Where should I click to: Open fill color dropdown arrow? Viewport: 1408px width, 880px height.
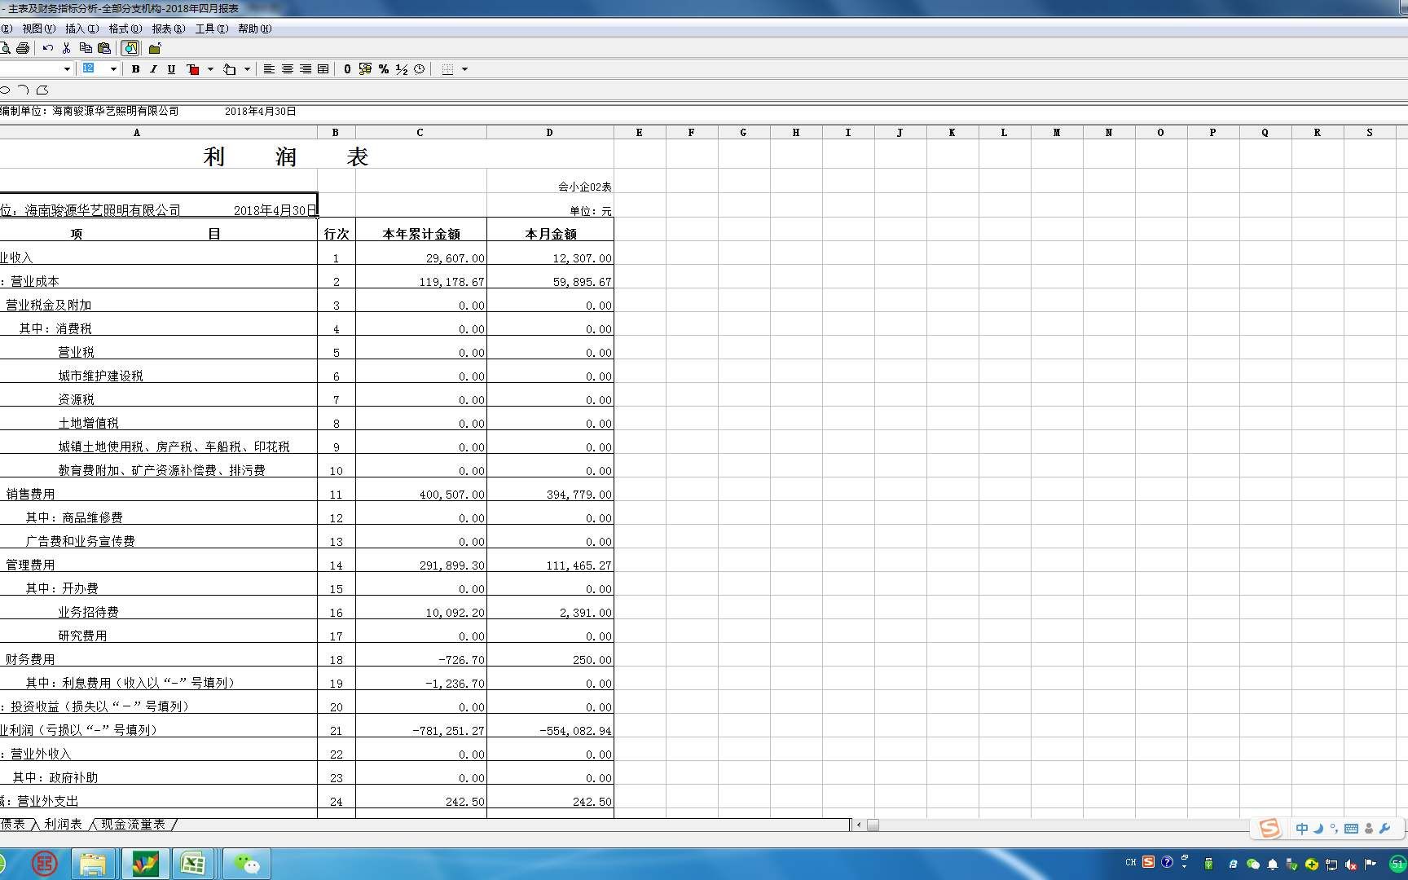247,69
